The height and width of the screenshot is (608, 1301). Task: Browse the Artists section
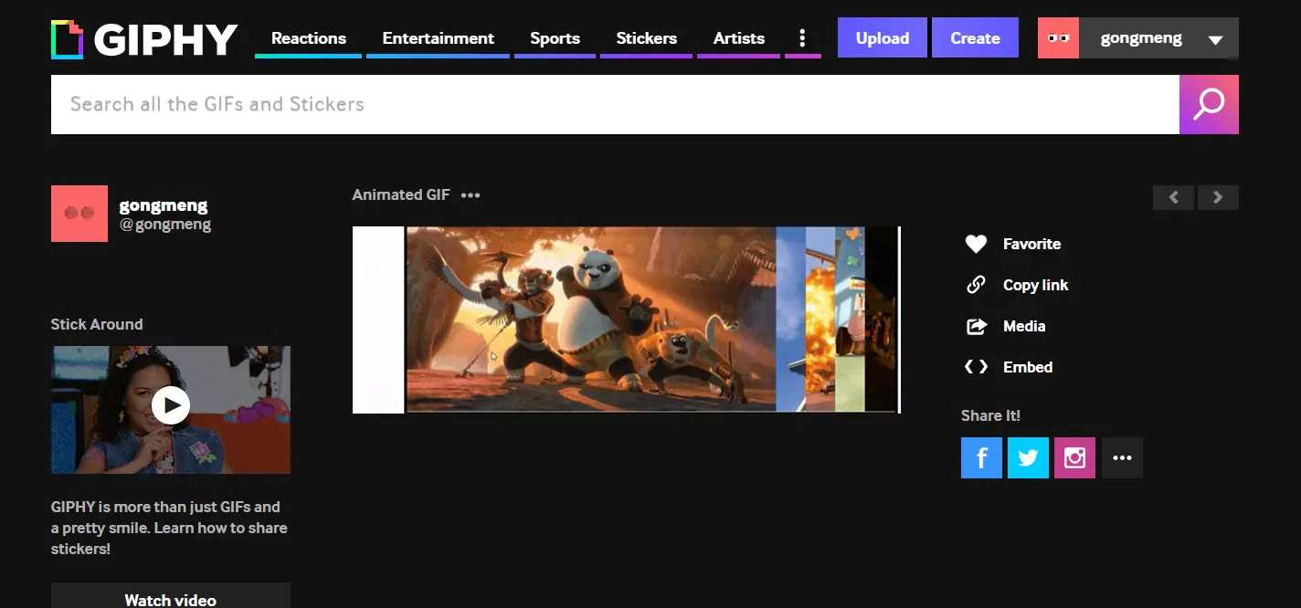click(x=739, y=38)
